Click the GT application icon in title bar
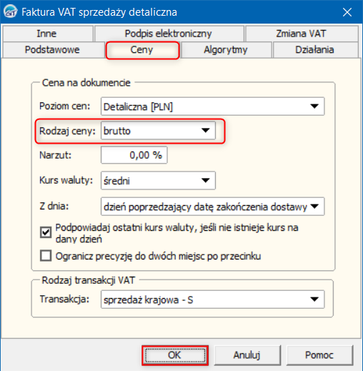Viewport: 363px width, 371px height. pyautogui.click(x=11, y=11)
